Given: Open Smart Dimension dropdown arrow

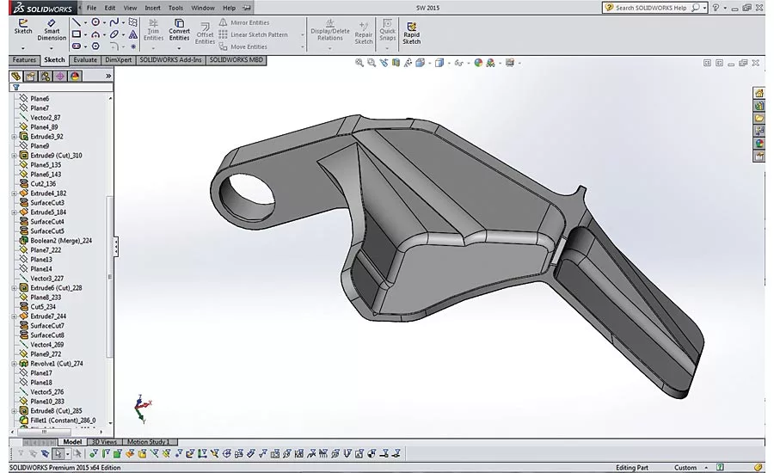Looking at the screenshot, I should click(52, 48).
